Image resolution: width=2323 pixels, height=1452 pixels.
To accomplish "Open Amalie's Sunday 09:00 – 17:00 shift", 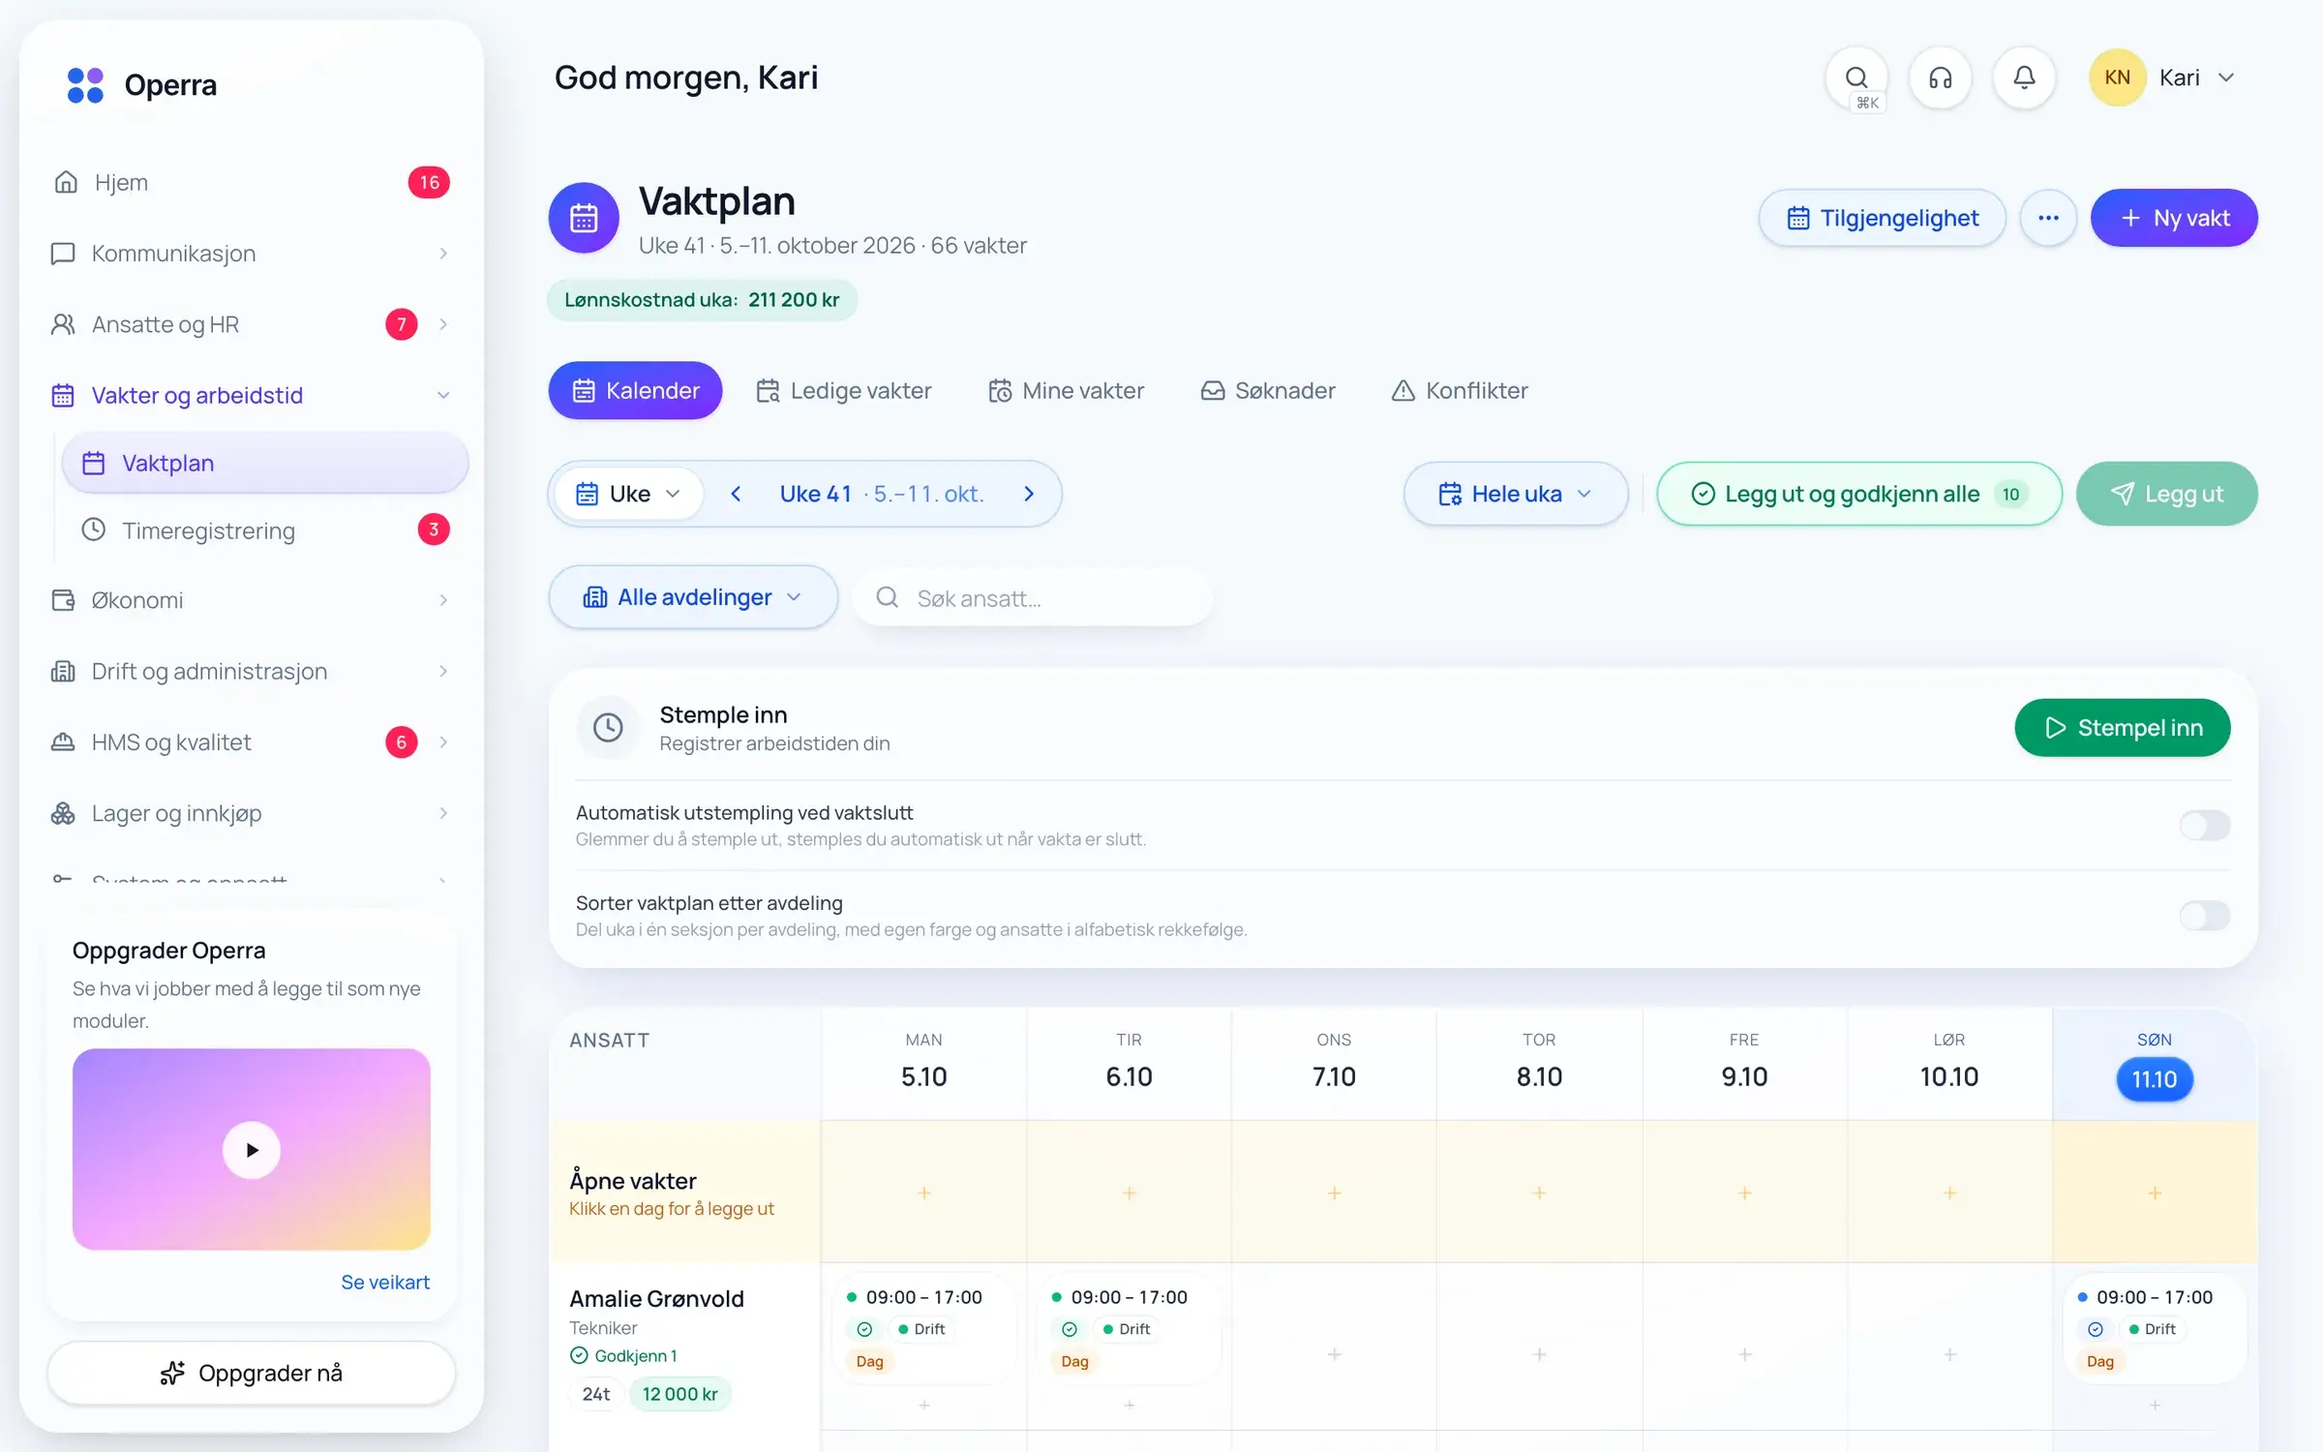I will pos(2155,1328).
